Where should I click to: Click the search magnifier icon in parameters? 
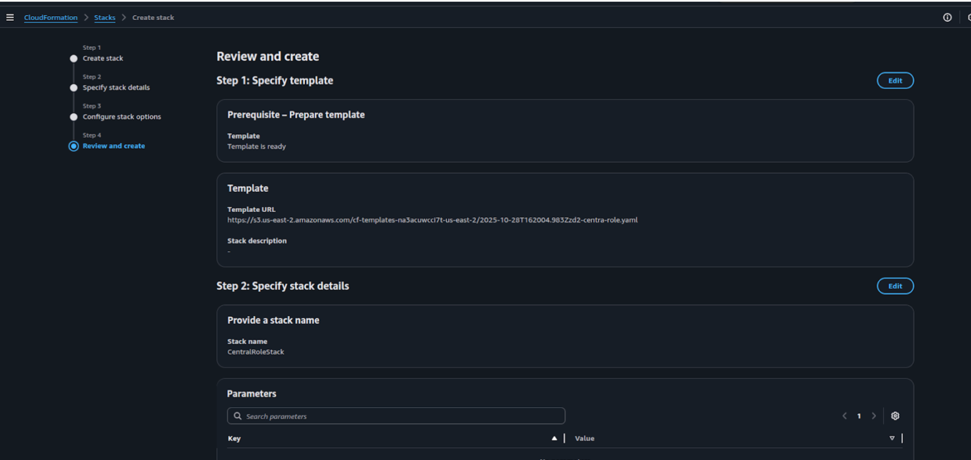[x=238, y=416]
